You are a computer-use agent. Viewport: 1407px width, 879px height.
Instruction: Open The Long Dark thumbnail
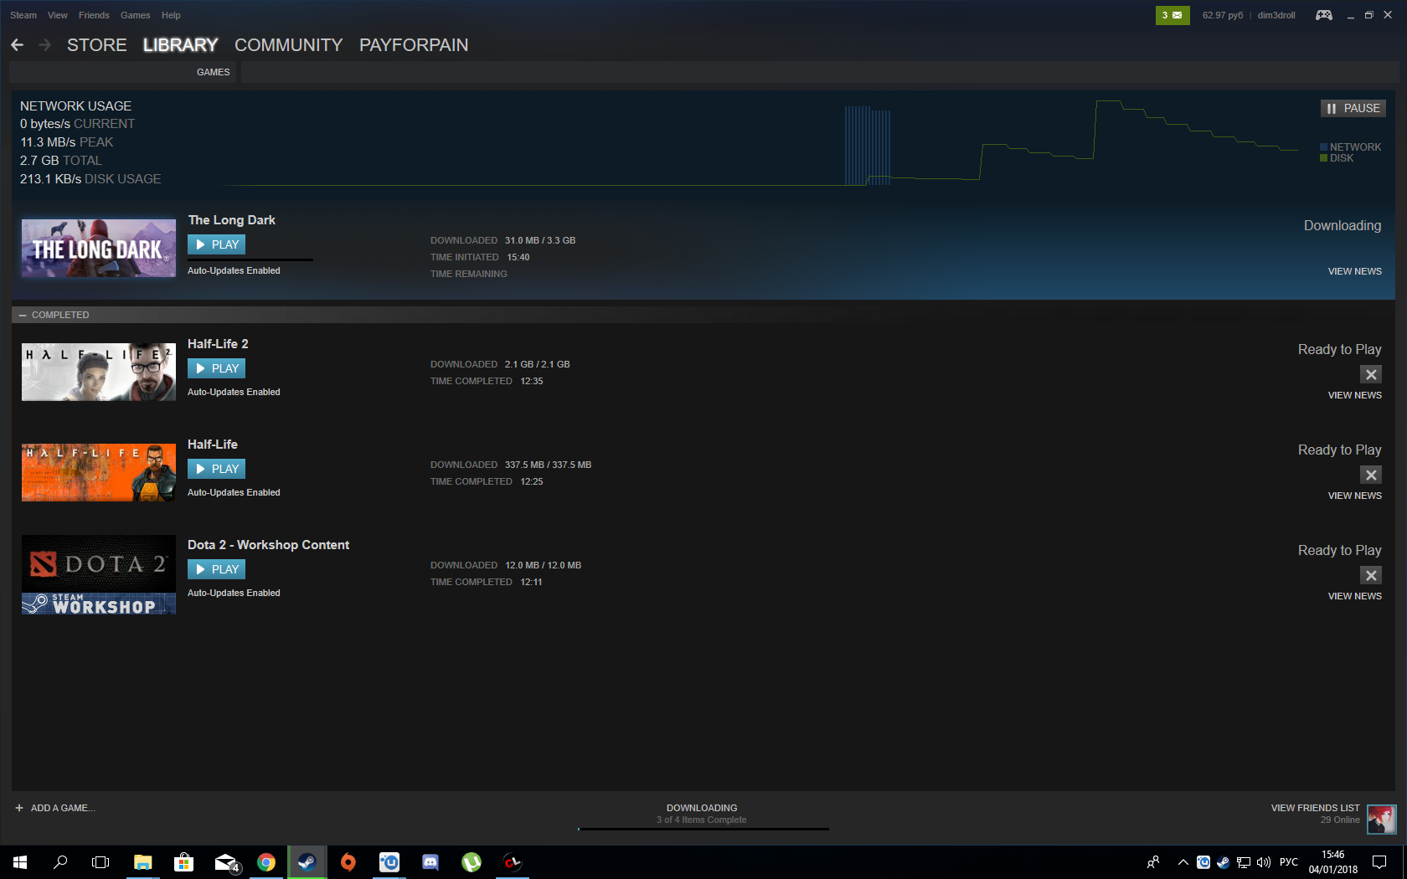99,248
